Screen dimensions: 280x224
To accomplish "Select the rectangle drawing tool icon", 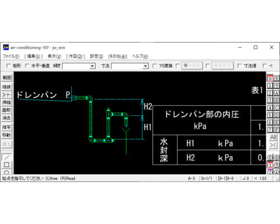I will [x=7, y=165].
